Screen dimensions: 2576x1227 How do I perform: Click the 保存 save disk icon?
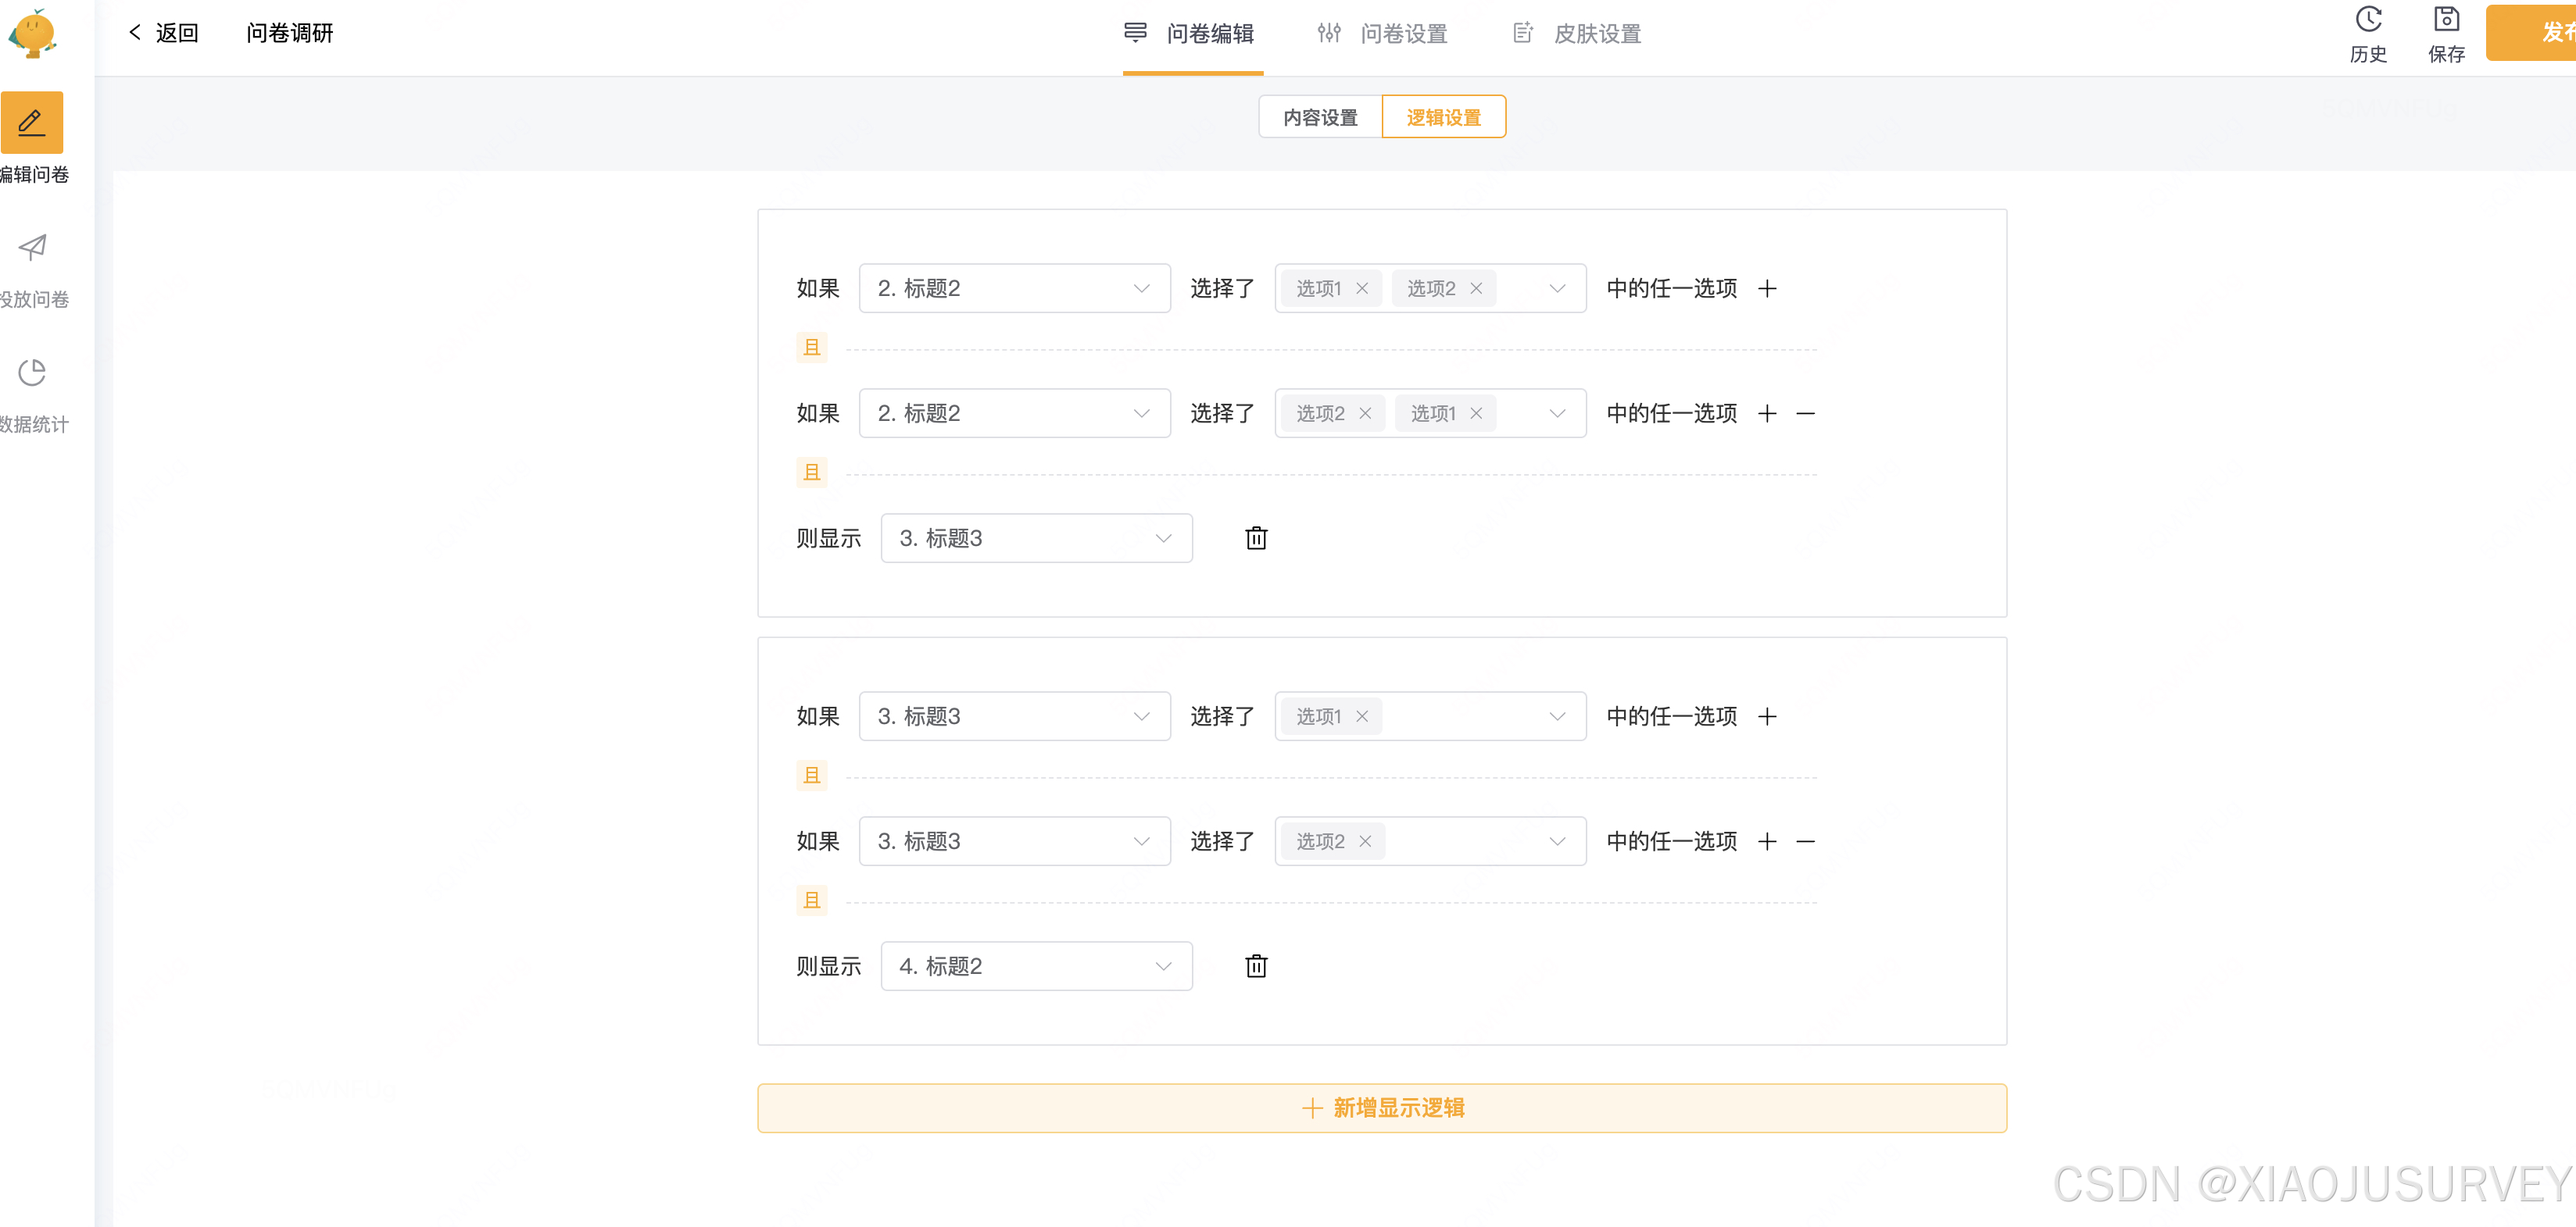coord(2446,20)
